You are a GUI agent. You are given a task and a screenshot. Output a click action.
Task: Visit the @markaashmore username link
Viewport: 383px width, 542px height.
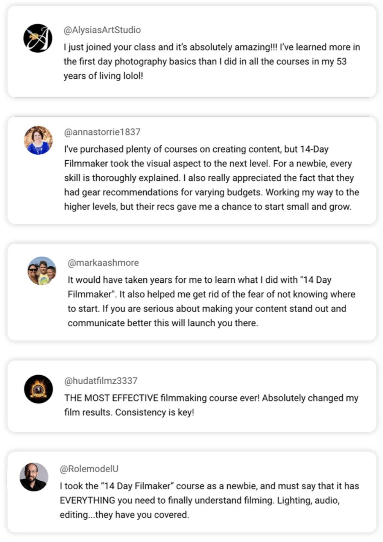[x=103, y=263]
